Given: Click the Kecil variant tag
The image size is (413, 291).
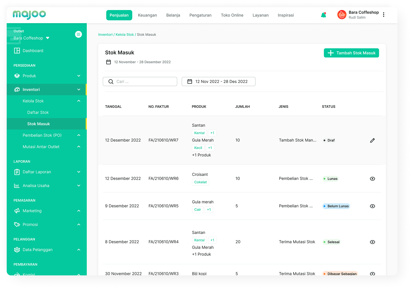Looking at the screenshot, I should (198, 148).
